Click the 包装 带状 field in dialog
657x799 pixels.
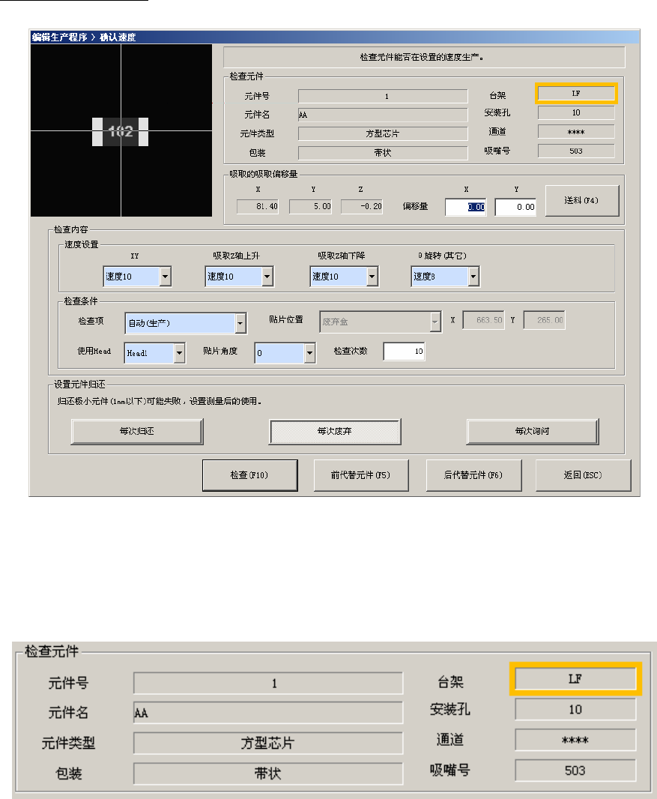[383, 153]
